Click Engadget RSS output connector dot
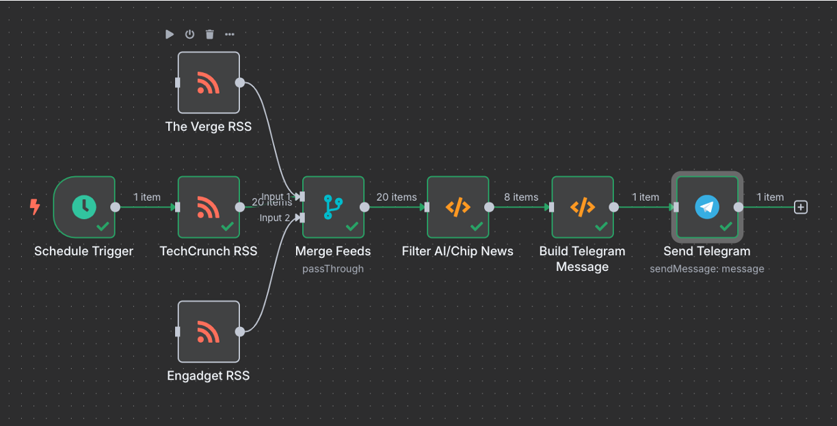The height and width of the screenshot is (426, 837). pyautogui.click(x=240, y=332)
